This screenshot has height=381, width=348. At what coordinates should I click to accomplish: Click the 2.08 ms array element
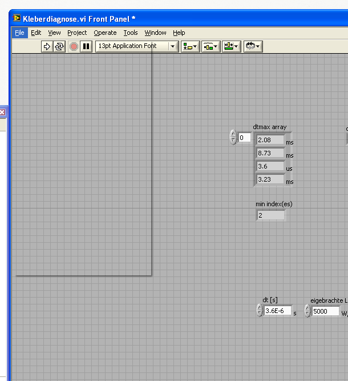[270, 140]
